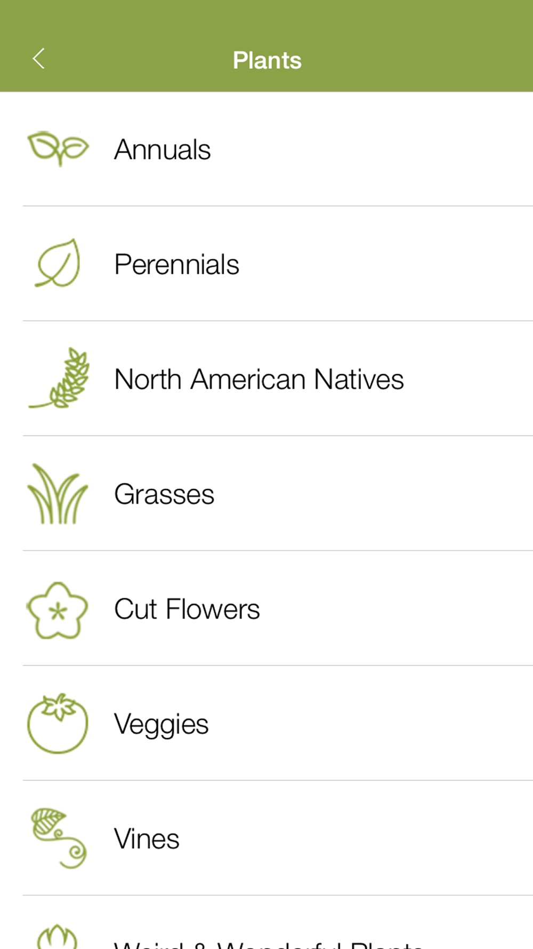Select the Vines curled tendril icon
The height and width of the screenshot is (949, 533).
(x=59, y=838)
